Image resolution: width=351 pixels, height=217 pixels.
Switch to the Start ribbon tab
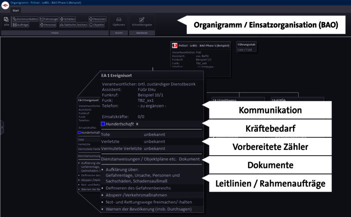pos(15,10)
